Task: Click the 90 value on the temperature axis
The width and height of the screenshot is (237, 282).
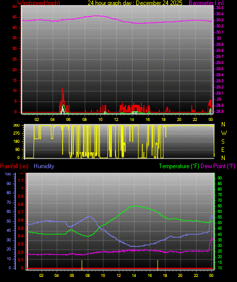Action: [x=220, y=178]
